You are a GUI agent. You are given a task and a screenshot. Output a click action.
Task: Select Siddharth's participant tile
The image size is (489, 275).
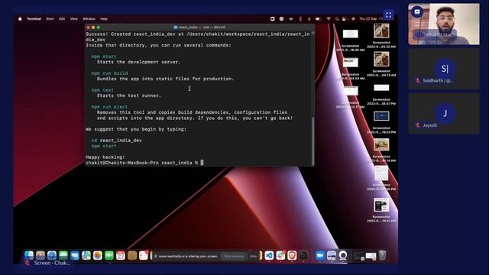[444, 69]
